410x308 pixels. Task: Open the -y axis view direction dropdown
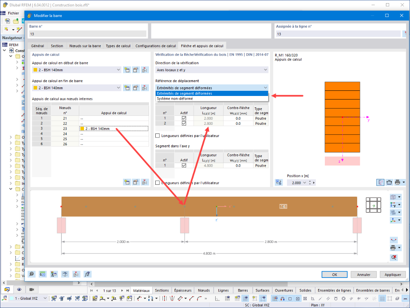(x=399, y=205)
